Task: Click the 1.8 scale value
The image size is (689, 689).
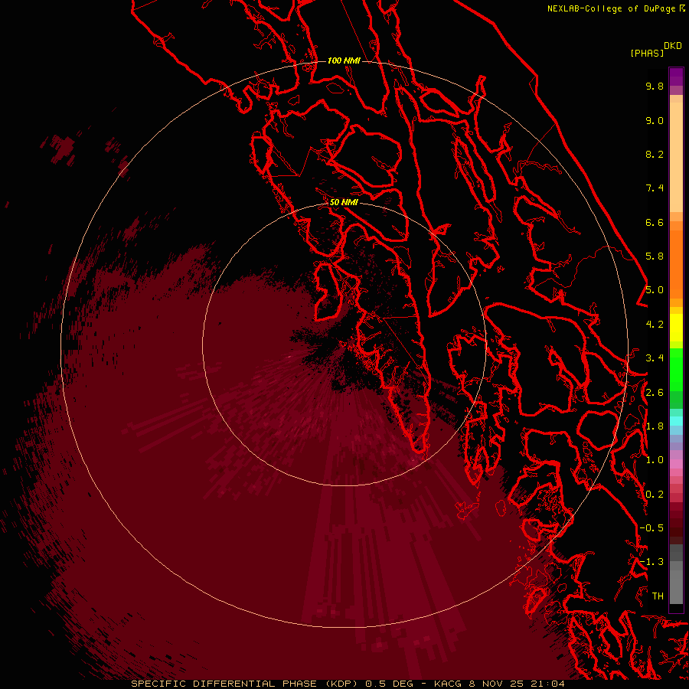Action: point(655,426)
